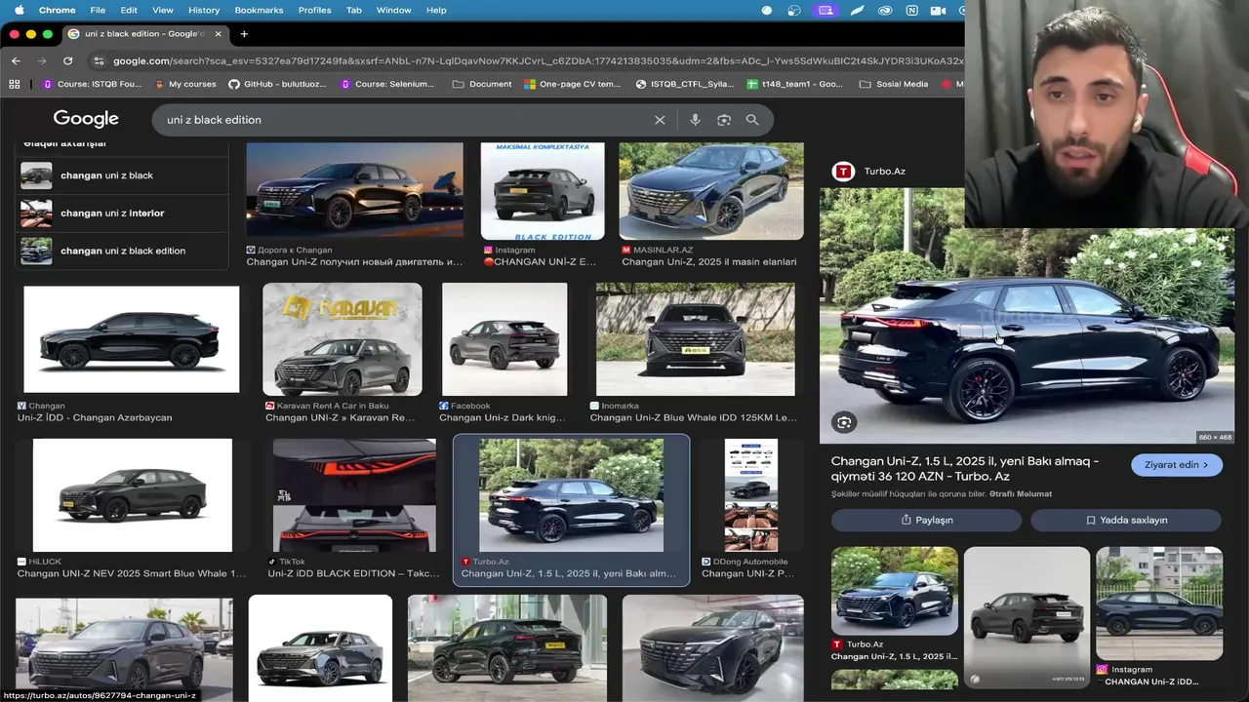This screenshot has width=1249, height=702.
Task: Click the Google logo
Action: click(86, 119)
